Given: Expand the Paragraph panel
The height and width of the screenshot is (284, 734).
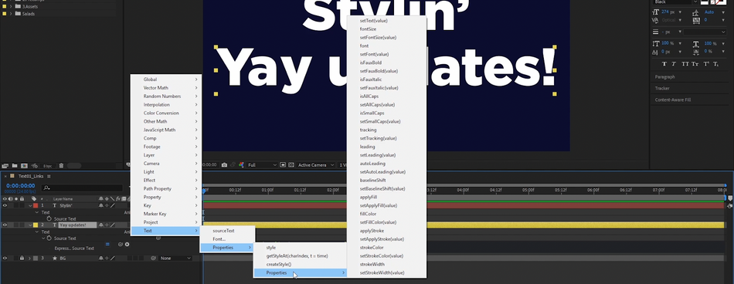Looking at the screenshot, I should 664,76.
